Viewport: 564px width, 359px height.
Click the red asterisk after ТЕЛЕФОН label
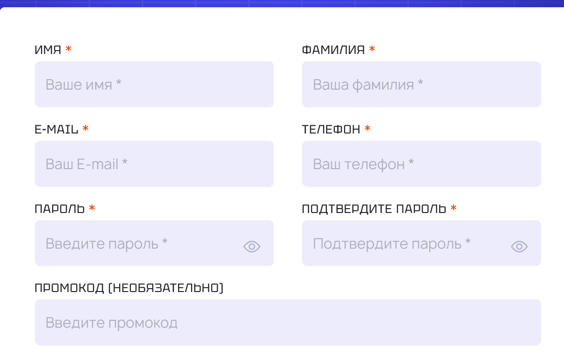[368, 129]
